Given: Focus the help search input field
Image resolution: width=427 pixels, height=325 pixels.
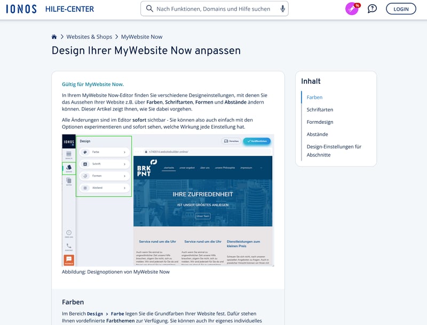Looking at the screenshot, I should point(215,9).
